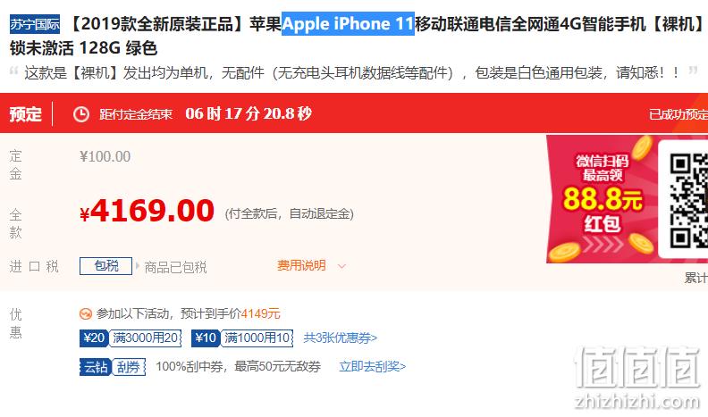Click the countdown clock icon
Viewport: 708px width, 417px height.
(81, 114)
